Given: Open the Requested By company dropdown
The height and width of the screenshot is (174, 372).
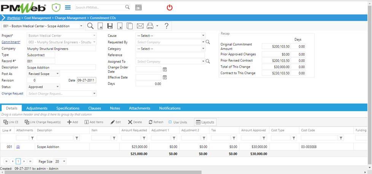Looking at the screenshot, I should pyautogui.click(x=203, y=42).
